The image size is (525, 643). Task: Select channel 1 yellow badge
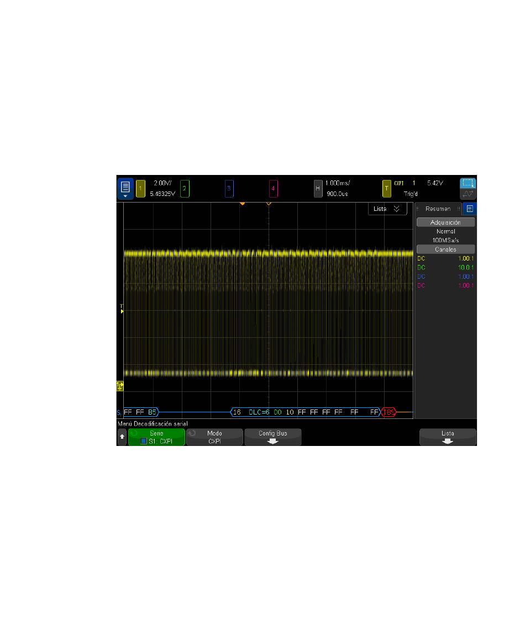click(140, 189)
